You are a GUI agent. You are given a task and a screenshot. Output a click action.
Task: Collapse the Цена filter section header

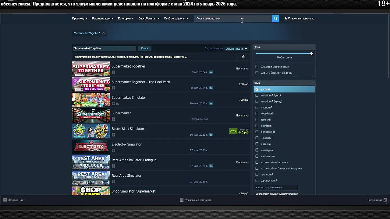284,47
